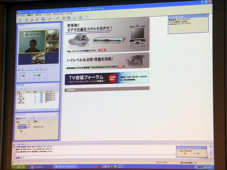Open the ツール(T) menu
Viewport: 227px width, 170px height.
tap(47, 14)
